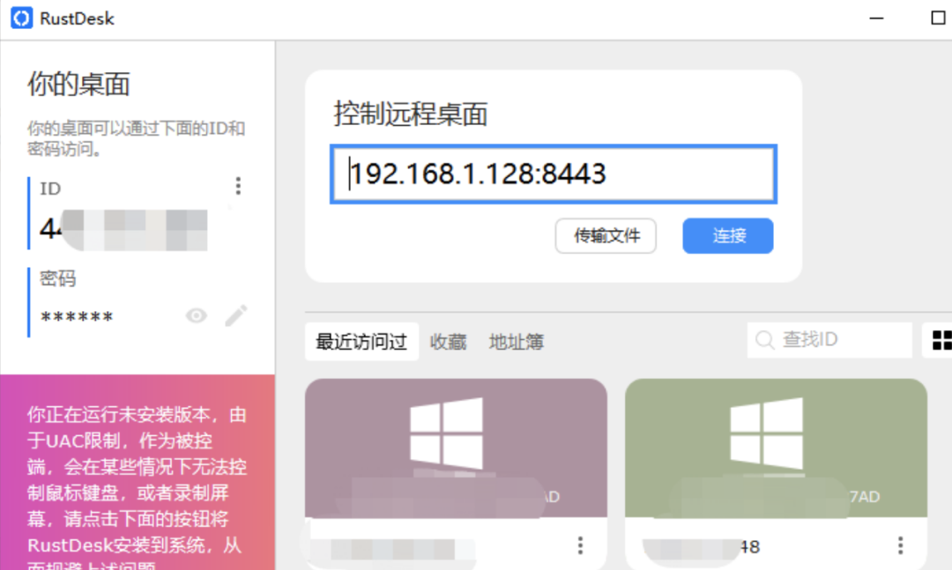Click the 你的桌面 heading
952x570 pixels.
(x=78, y=85)
